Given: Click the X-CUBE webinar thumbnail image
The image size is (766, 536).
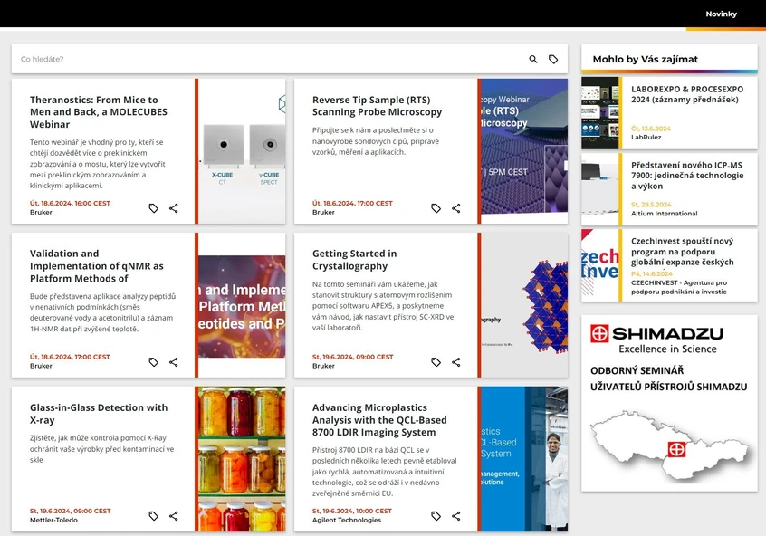Looking at the screenshot, I should tap(242, 151).
